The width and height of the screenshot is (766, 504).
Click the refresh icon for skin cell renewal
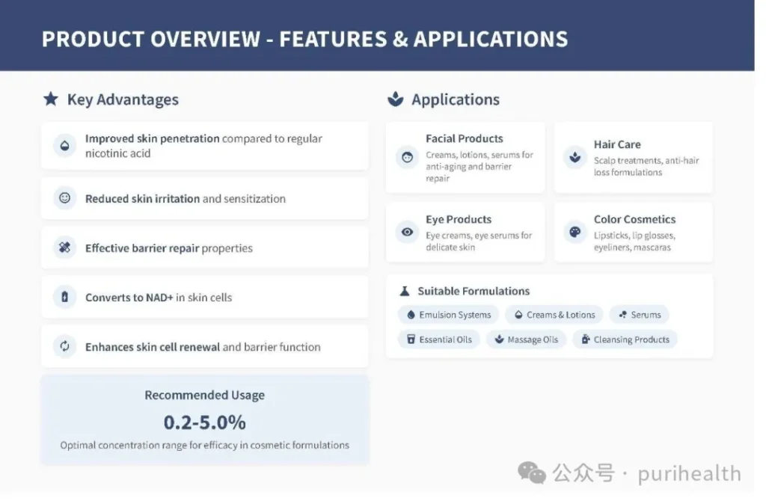pyautogui.click(x=65, y=346)
